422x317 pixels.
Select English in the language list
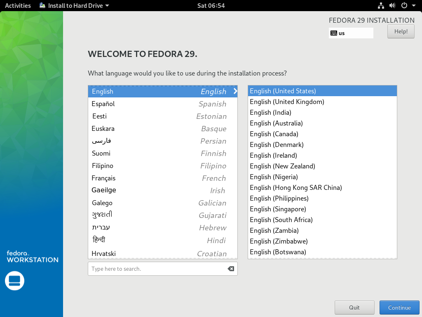[162, 91]
